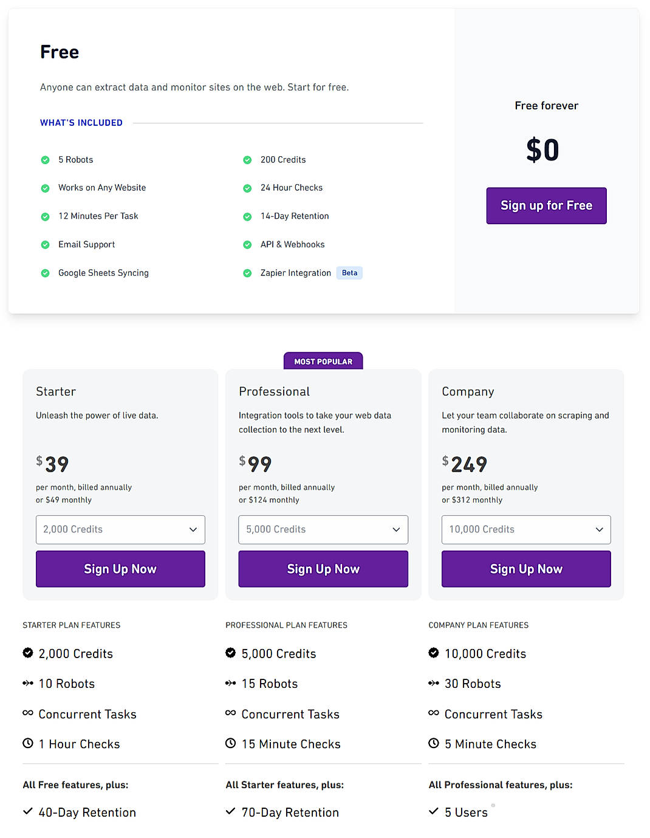Click Sign Up Now under the Company plan
650x838 pixels.
point(525,569)
